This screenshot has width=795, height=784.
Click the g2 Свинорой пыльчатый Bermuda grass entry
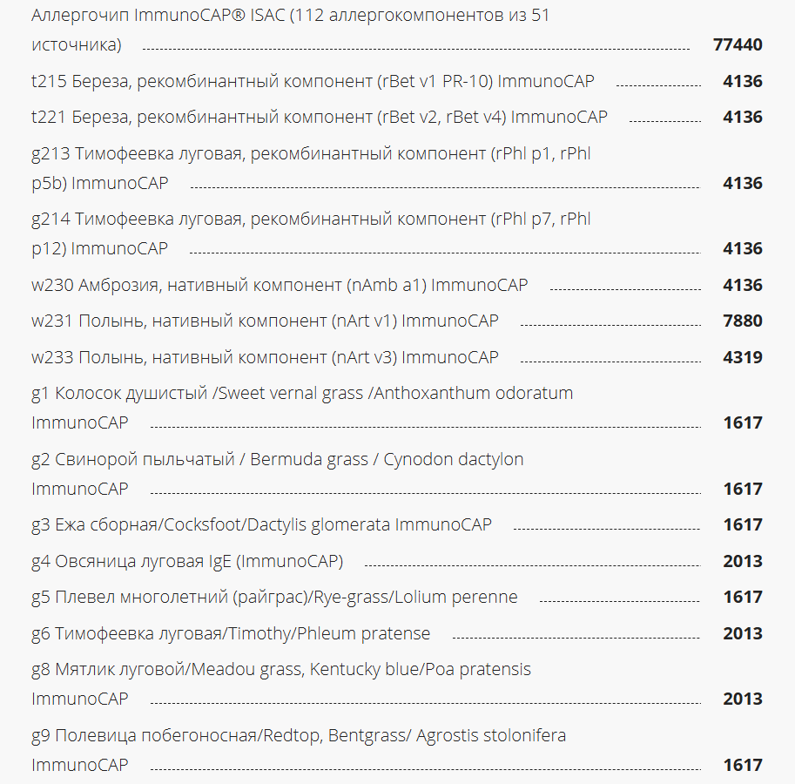278,460
